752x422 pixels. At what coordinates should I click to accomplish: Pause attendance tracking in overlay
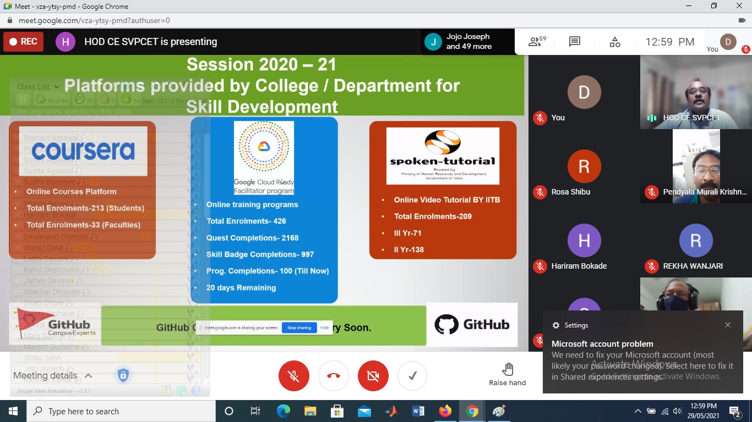click(23, 99)
